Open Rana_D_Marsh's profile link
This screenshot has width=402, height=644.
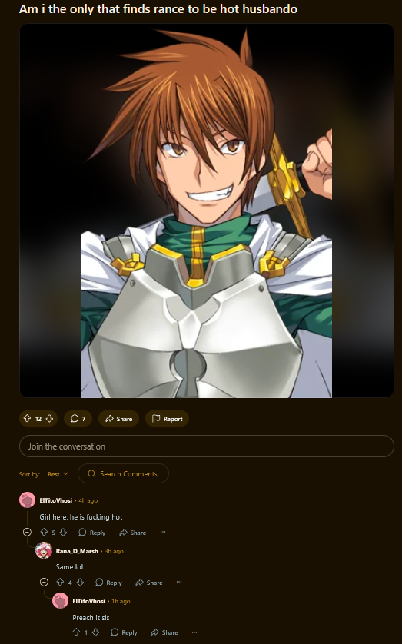click(x=77, y=551)
